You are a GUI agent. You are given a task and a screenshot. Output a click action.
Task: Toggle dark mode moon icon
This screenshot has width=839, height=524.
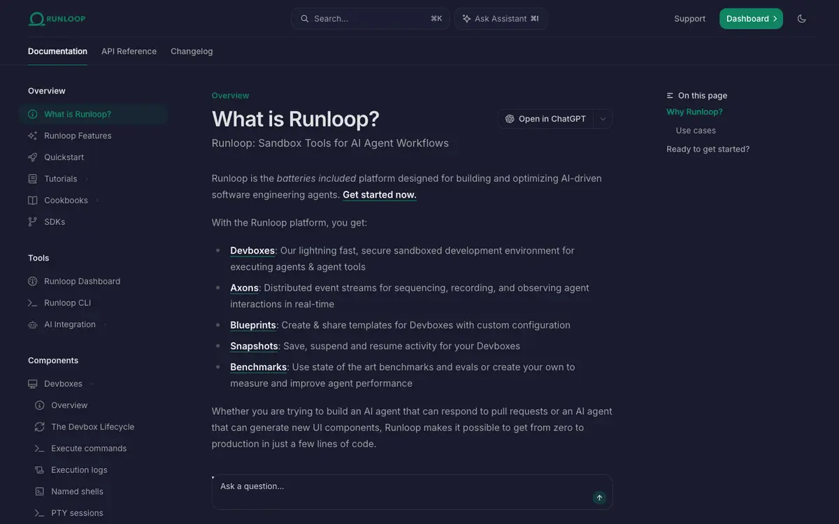pos(801,19)
